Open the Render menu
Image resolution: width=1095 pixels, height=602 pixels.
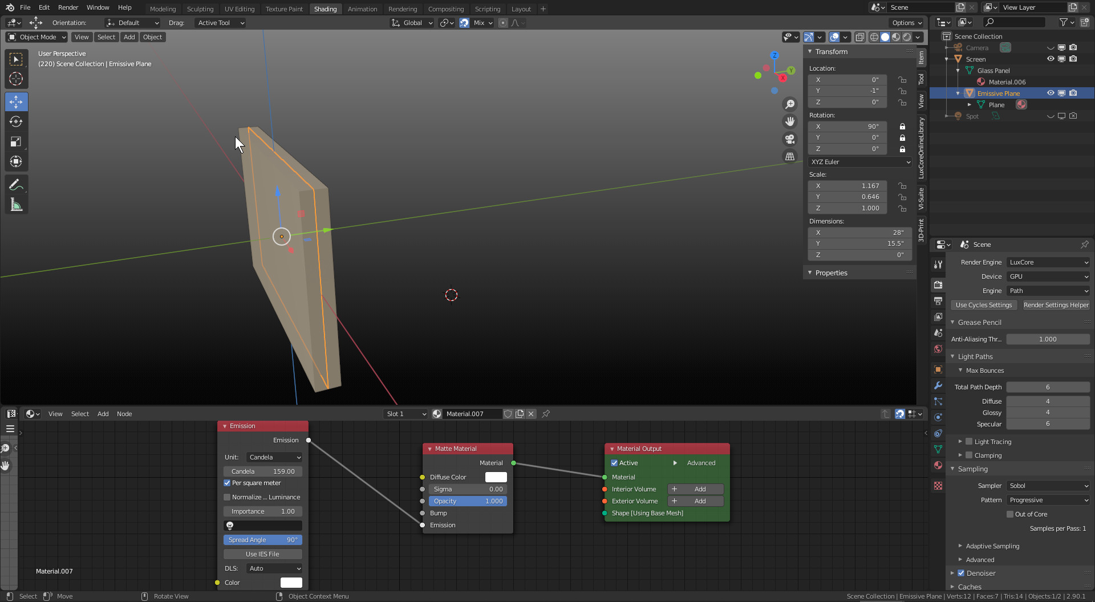tap(68, 7)
